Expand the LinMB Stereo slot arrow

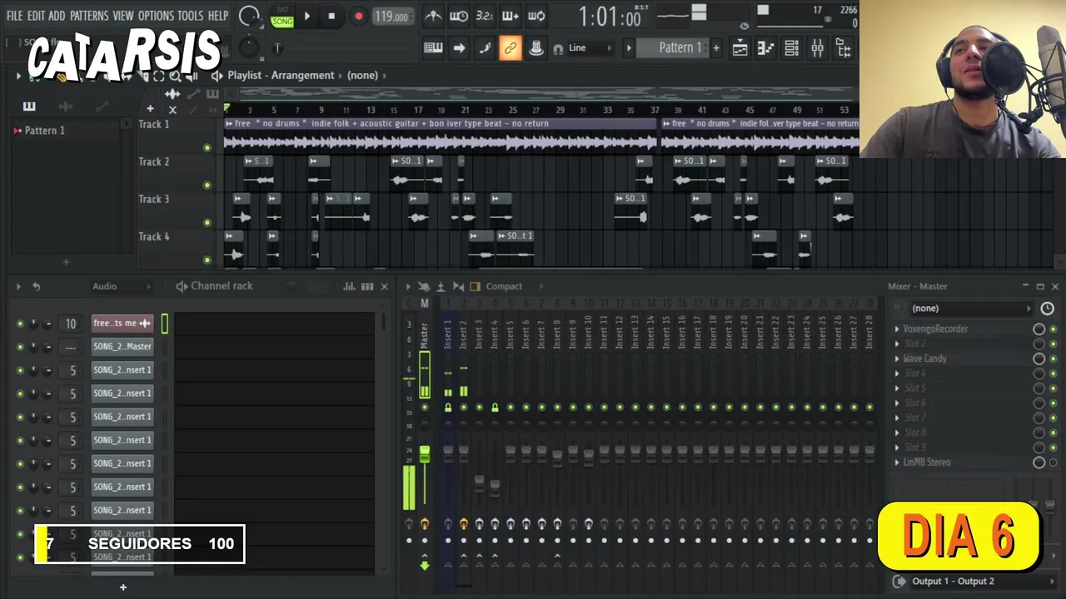[x=897, y=463]
